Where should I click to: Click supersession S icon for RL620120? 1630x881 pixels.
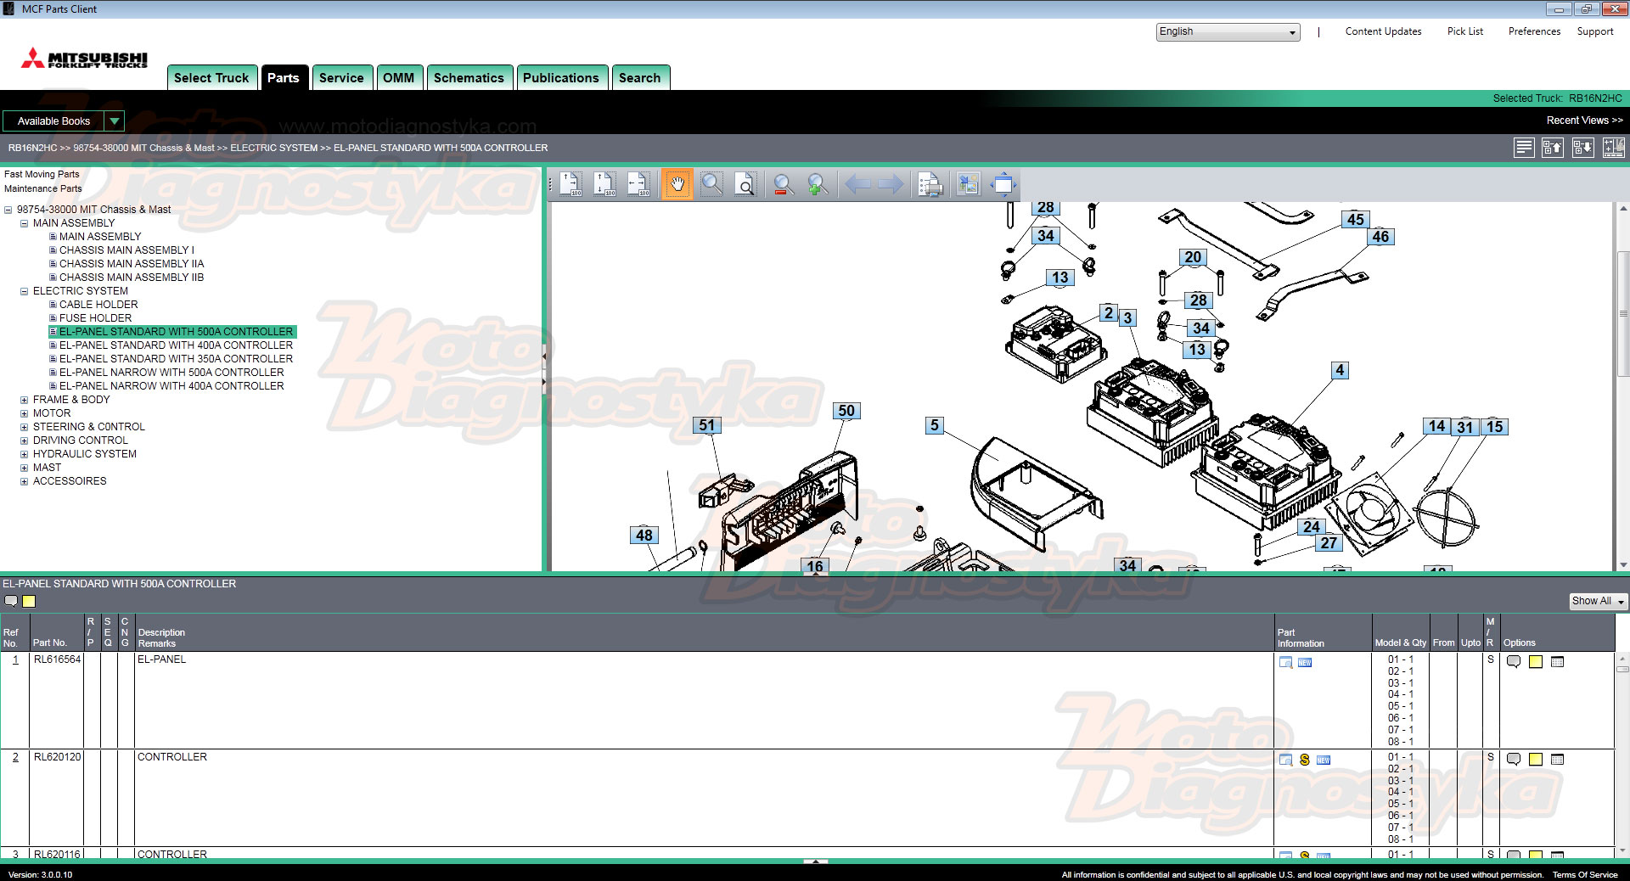point(1305,760)
